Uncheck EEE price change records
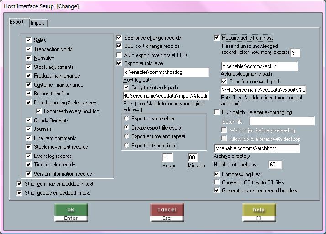326x234 pixels. tap(119, 38)
